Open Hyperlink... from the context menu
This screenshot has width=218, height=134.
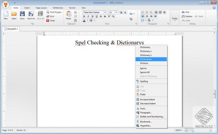pos(151,126)
